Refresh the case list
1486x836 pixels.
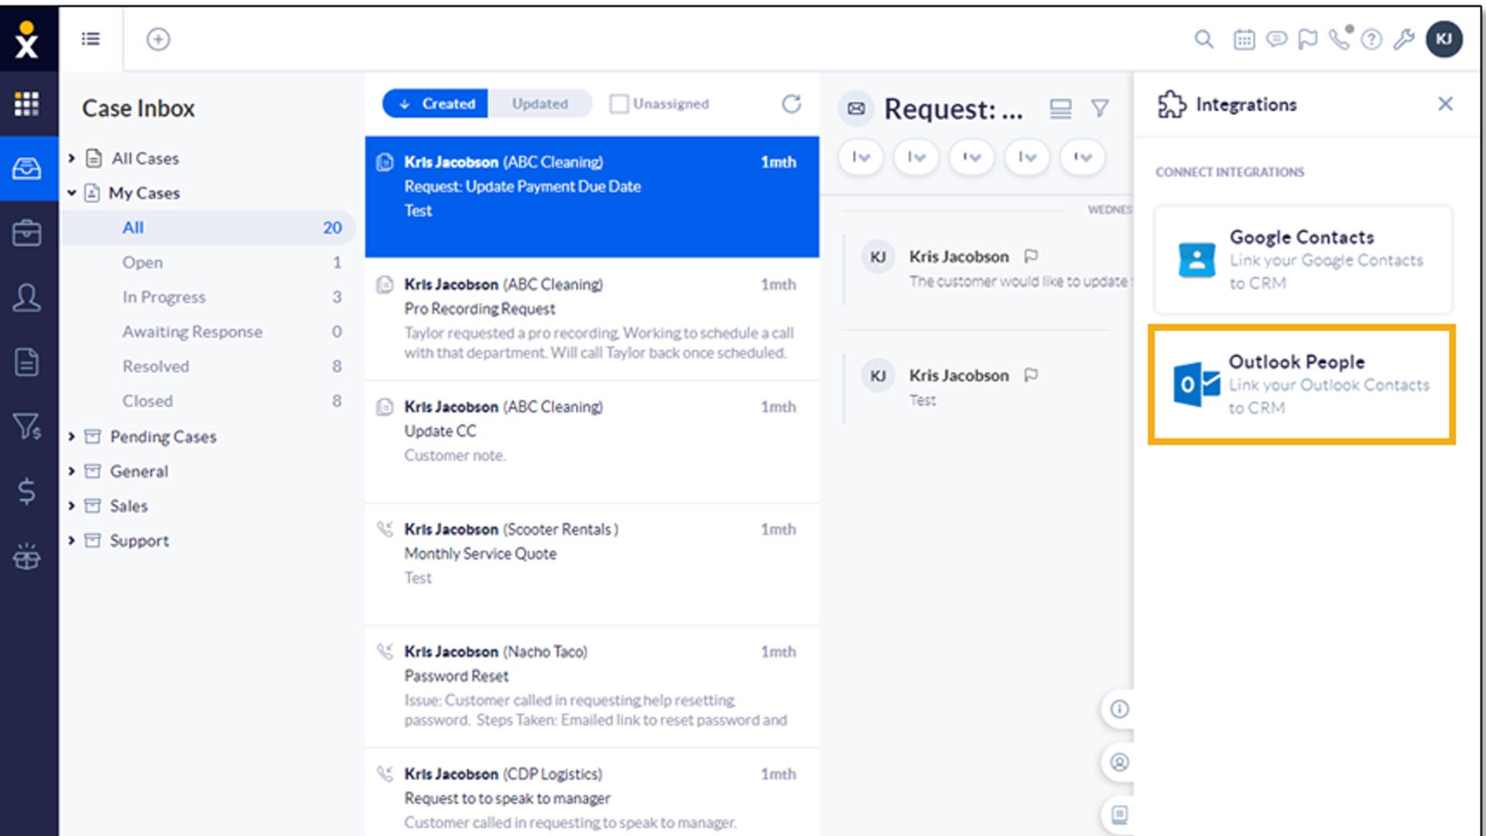tap(791, 104)
